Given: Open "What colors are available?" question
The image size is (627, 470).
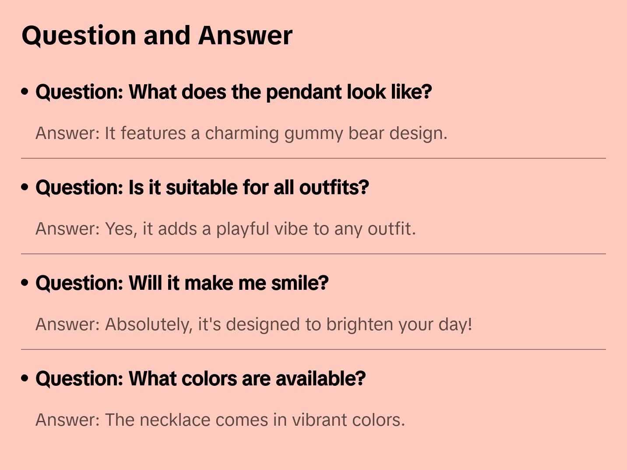Looking at the screenshot, I should tap(200, 379).
